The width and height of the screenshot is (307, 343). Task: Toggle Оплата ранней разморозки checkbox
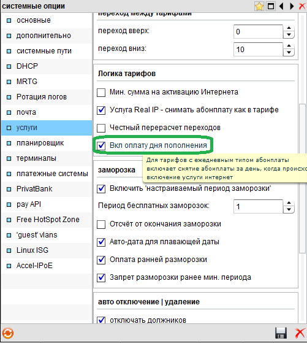101,260
